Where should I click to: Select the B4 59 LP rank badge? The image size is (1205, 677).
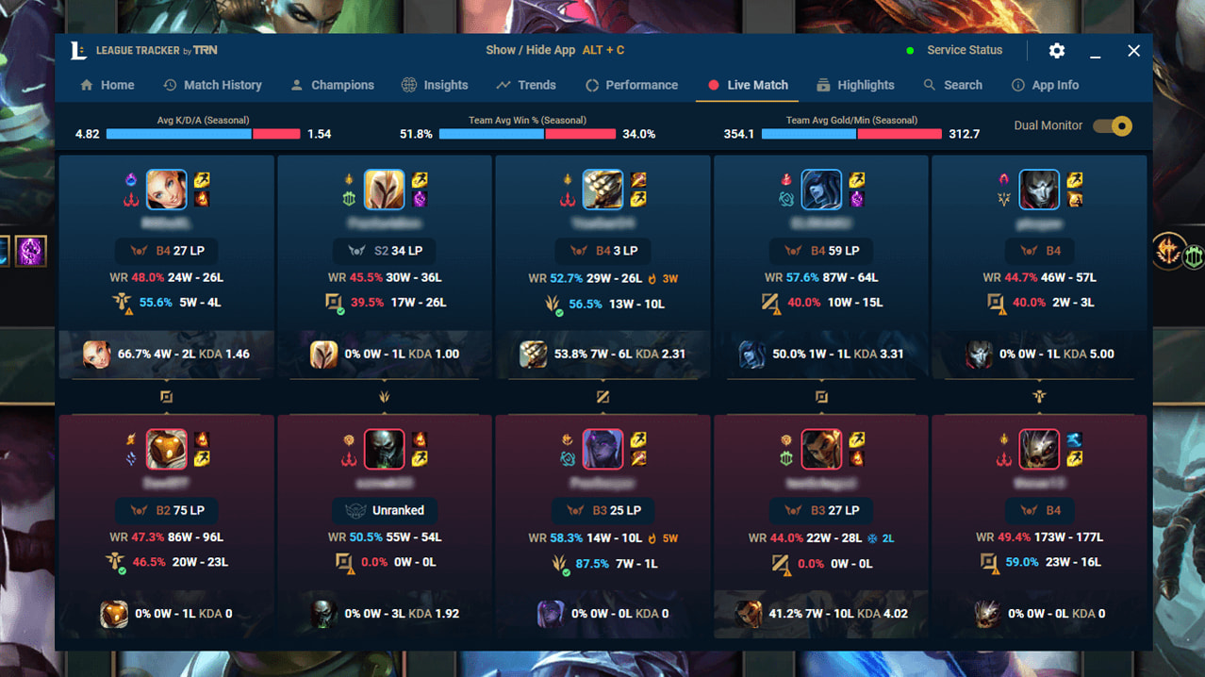coord(821,251)
